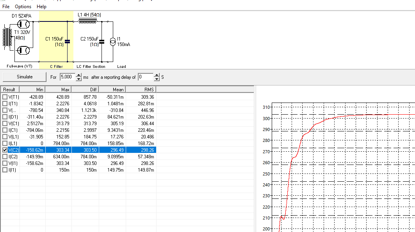415x232 pixels.
Task: Click the V(C1) Max value 313.79
Action: coord(63,123)
